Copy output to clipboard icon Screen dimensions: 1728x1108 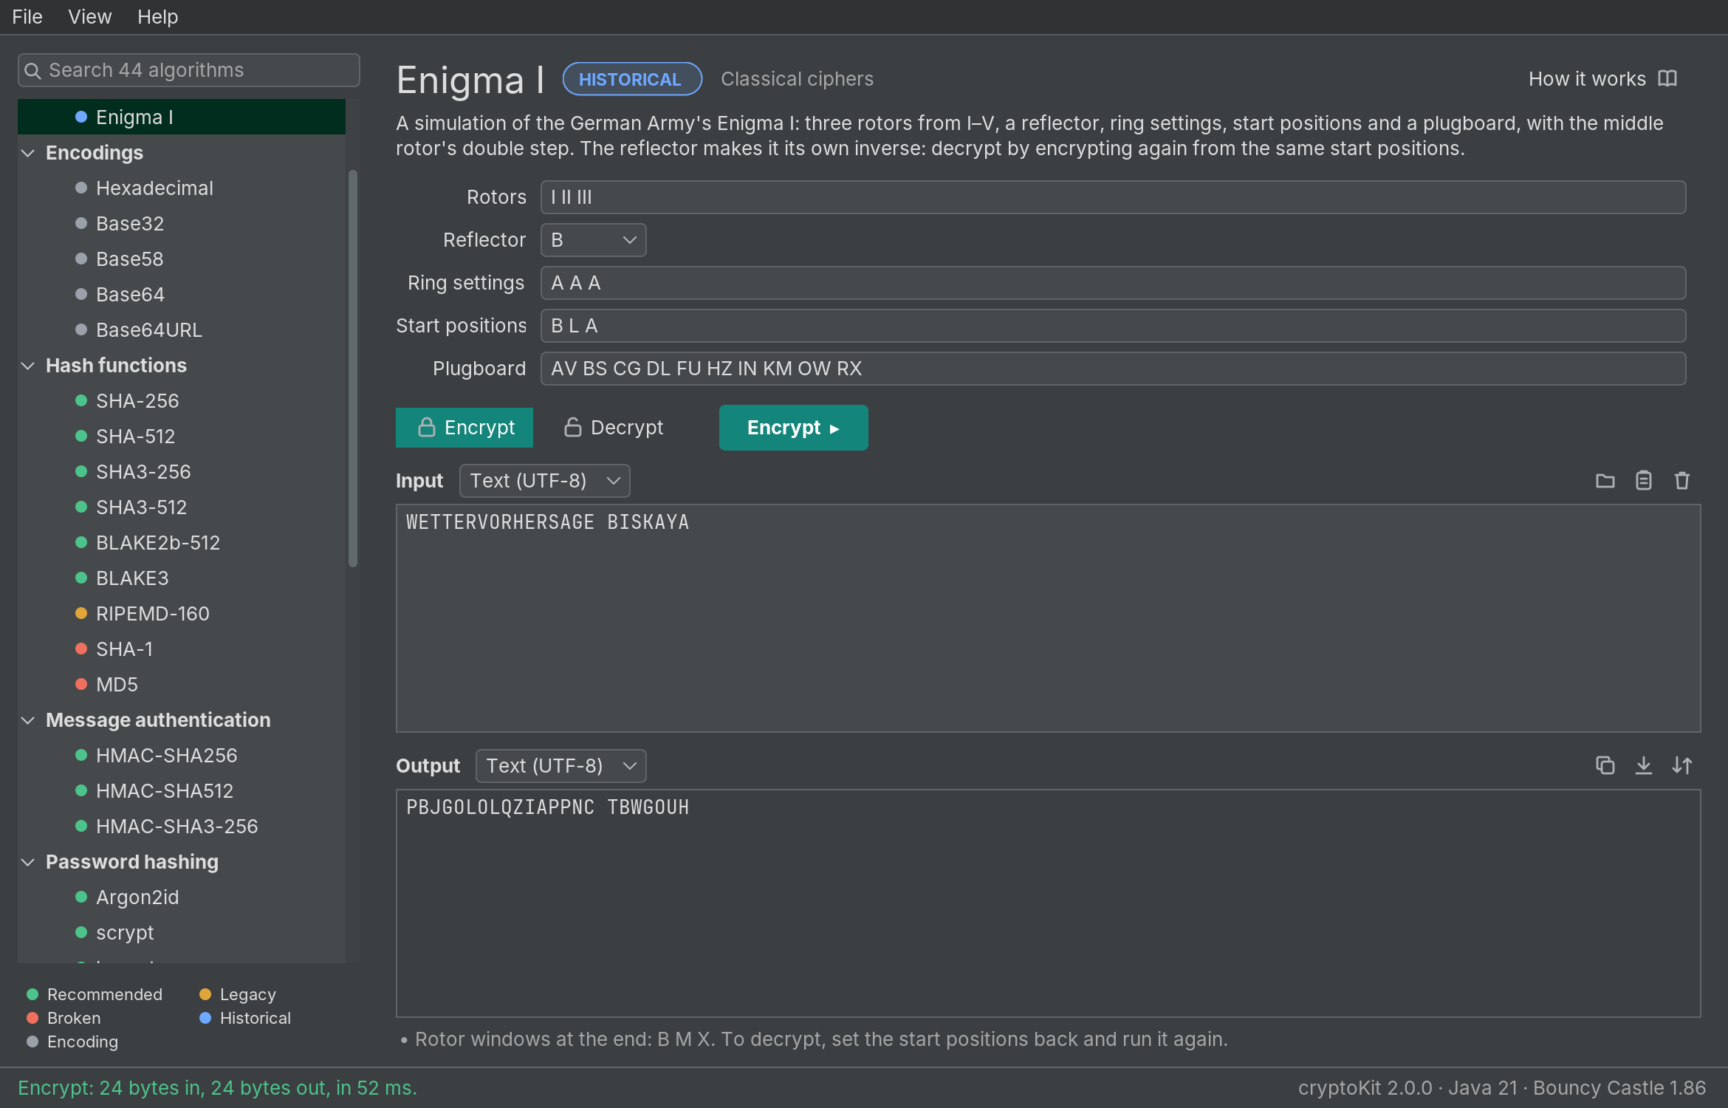(1605, 765)
